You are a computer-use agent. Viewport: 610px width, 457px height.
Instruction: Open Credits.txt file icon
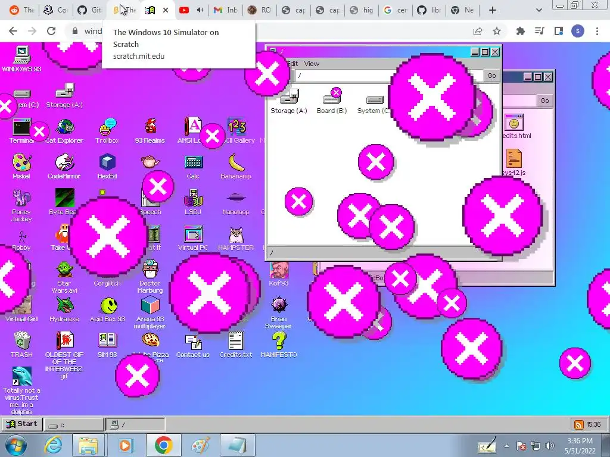[x=236, y=345]
